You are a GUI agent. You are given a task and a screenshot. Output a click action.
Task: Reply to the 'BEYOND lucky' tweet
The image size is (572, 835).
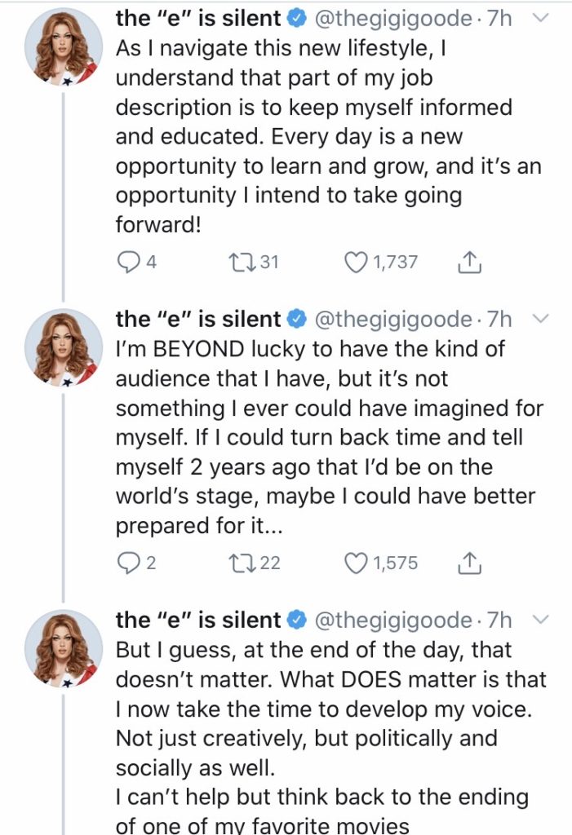point(128,563)
